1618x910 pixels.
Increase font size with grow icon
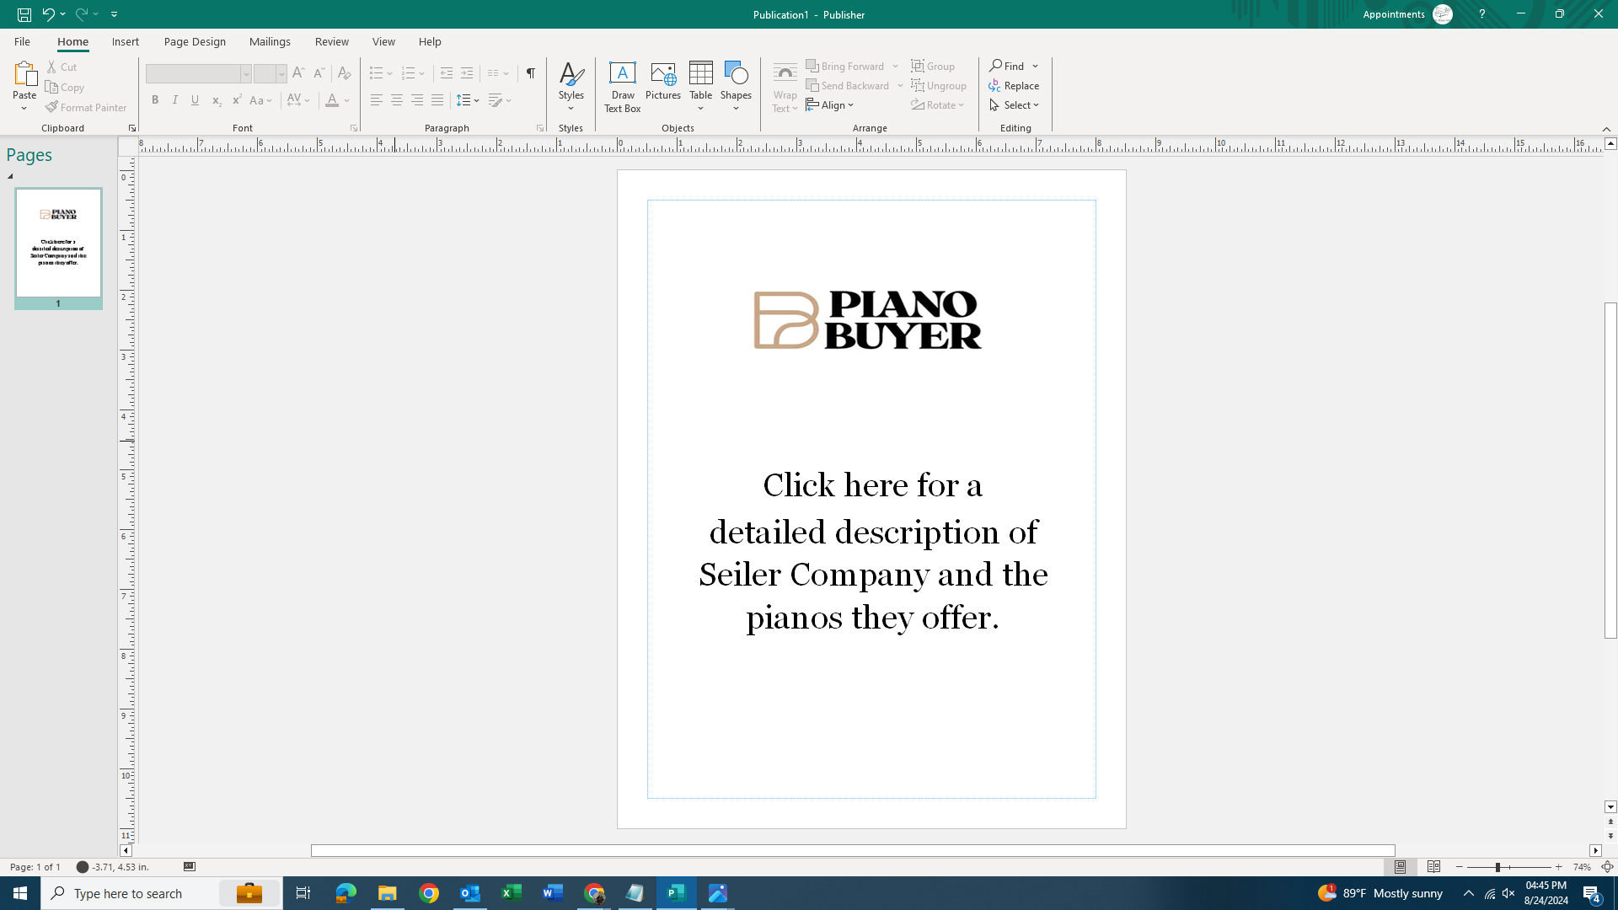(x=298, y=73)
